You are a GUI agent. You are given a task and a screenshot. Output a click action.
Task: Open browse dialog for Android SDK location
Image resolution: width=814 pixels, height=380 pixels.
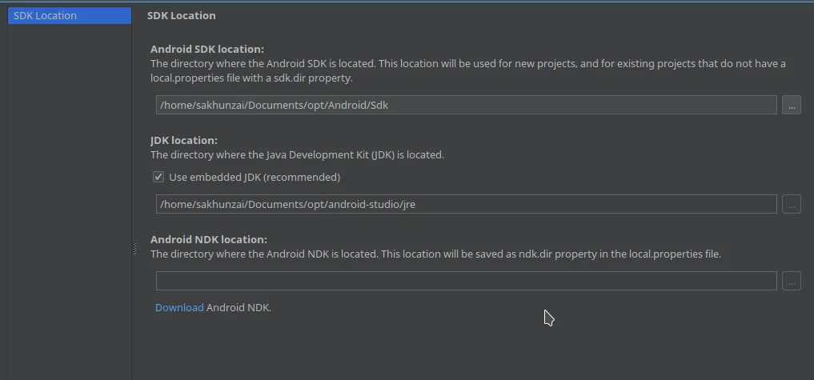point(791,105)
